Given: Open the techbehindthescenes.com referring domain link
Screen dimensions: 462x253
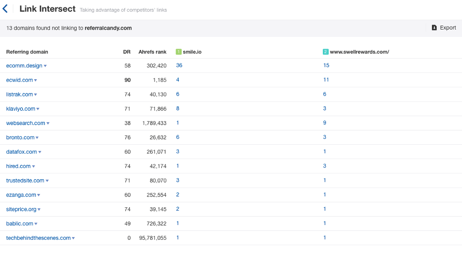Looking at the screenshot, I should (x=38, y=238).
